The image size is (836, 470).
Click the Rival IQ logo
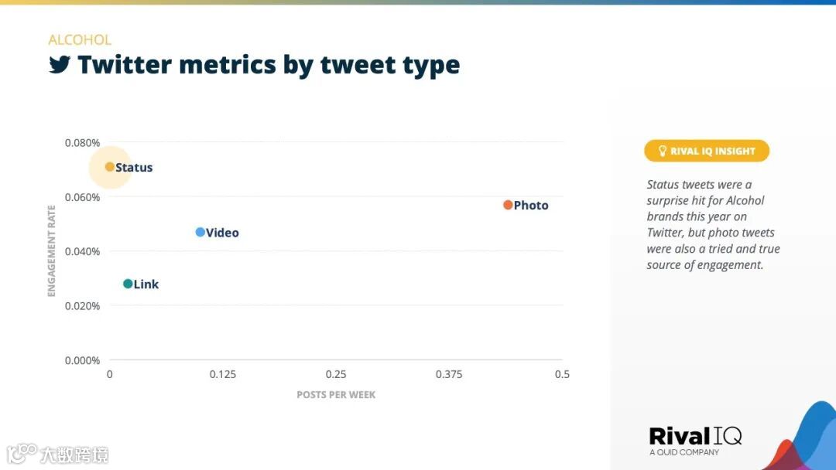pos(694,438)
